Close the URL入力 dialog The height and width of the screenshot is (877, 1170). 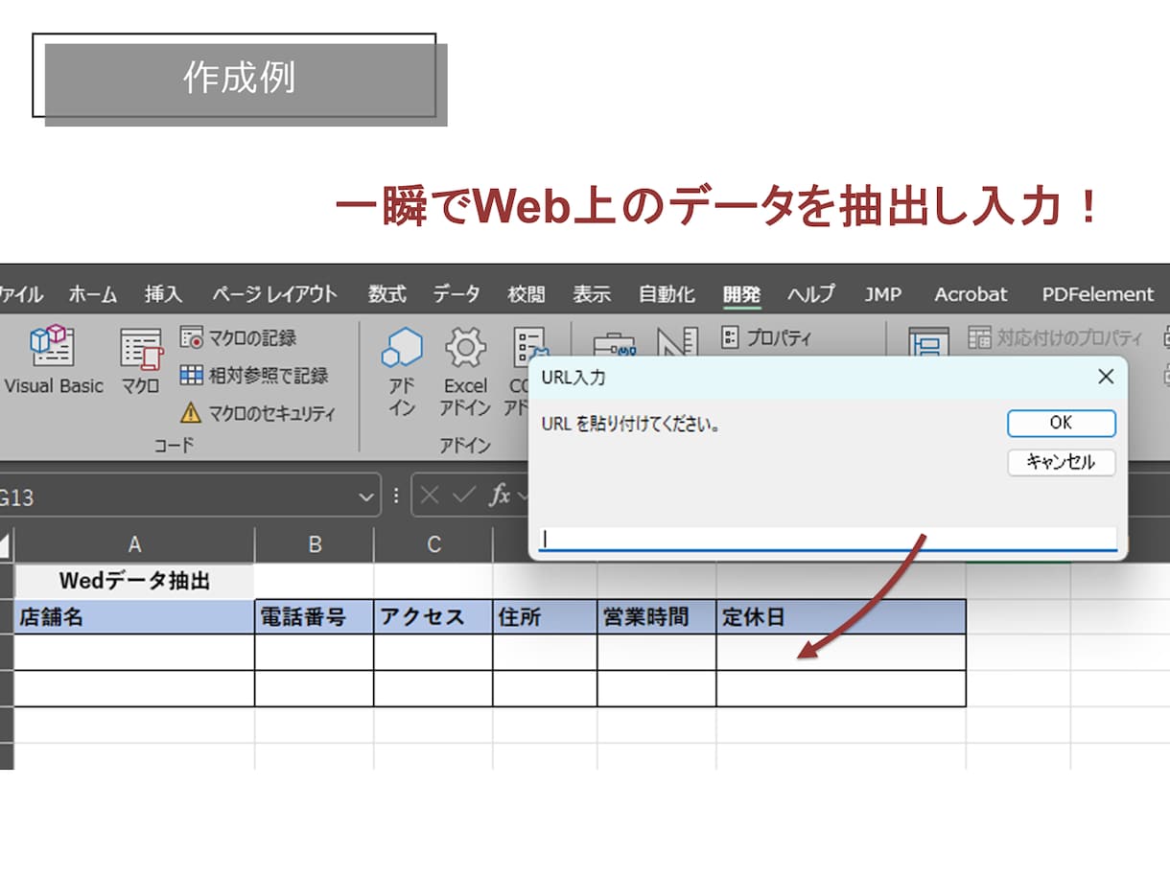pyautogui.click(x=1106, y=377)
